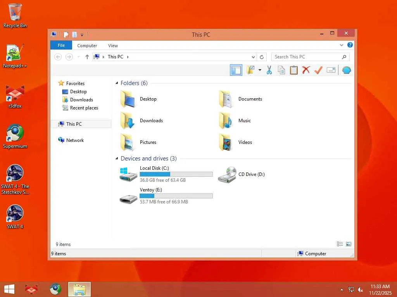The height and width of the screenshot is (297, 397).
Task: Click the This PC breadcrumb text
Action: (116, 57)
